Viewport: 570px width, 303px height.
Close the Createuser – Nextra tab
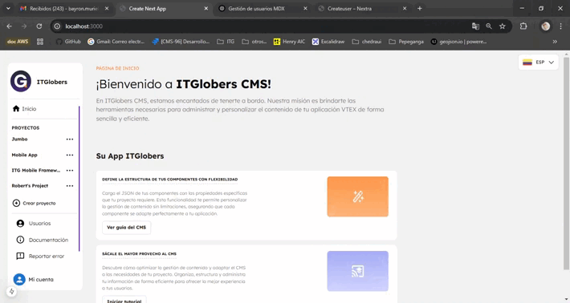tap(405, 8)
